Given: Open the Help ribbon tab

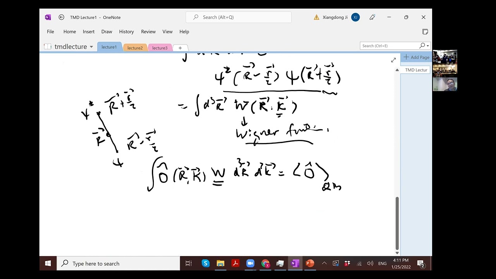Looking at the screenshot, I should pyautogui.click(x=184, y=31).
